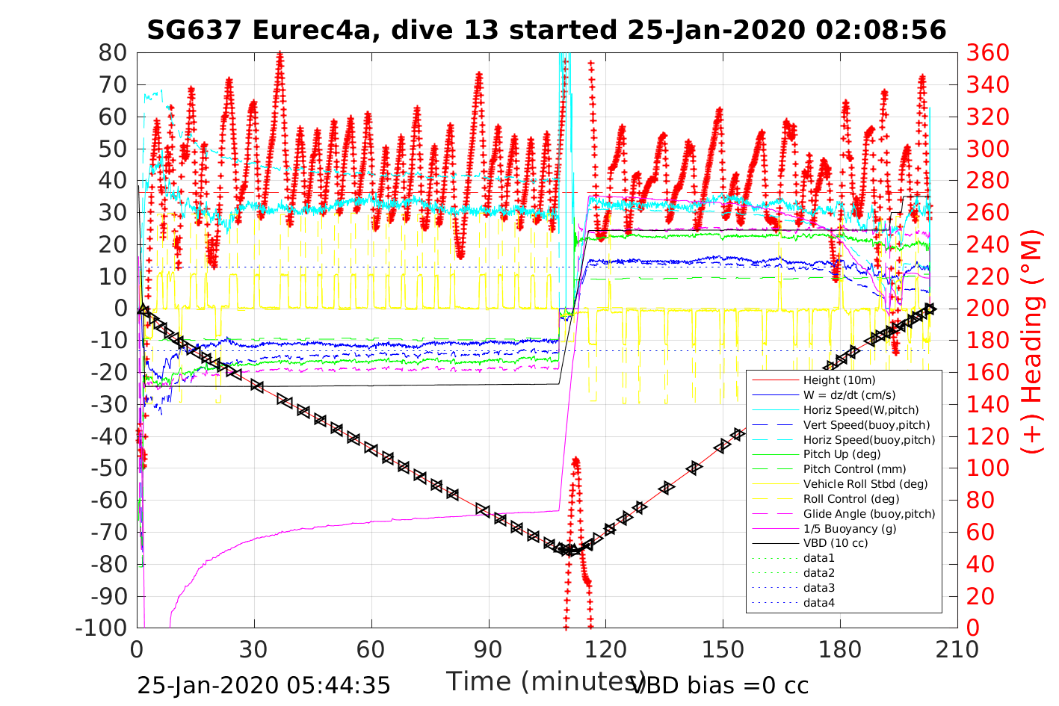Viewport: 1059px width, 706px height.
Task: Click the red '20' heading tick
Action: [x=981, y=595]
